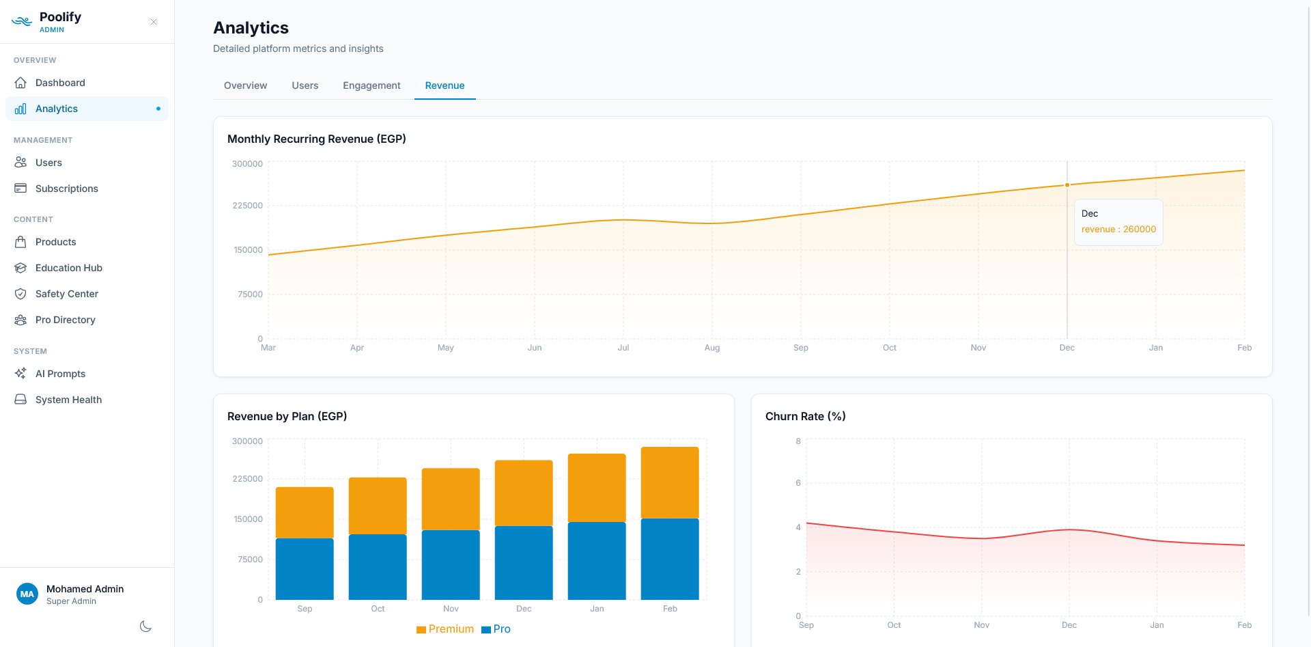Switch to the Users analytics tab

pos(305,85)
